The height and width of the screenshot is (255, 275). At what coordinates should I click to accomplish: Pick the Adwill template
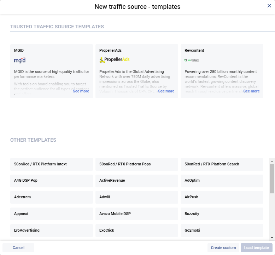pyautogui.click(x=137, y=197)
